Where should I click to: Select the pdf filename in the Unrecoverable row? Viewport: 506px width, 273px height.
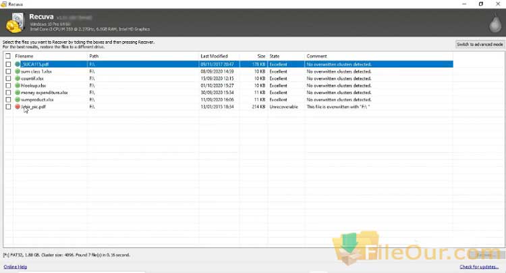click(x=34, y=107)
